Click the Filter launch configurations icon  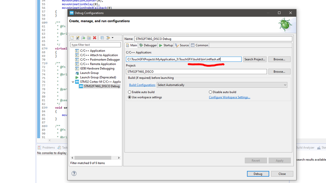108,38
